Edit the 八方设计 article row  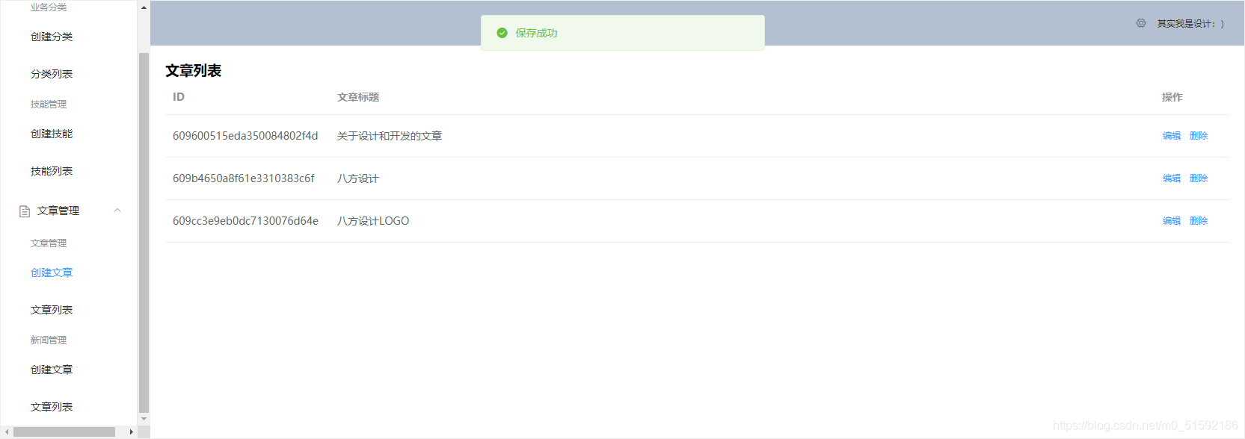point(1172,178)
